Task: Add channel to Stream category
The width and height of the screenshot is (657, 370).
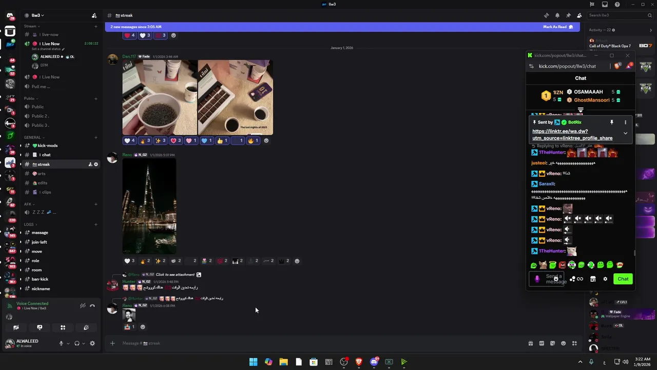Action: 95,26
